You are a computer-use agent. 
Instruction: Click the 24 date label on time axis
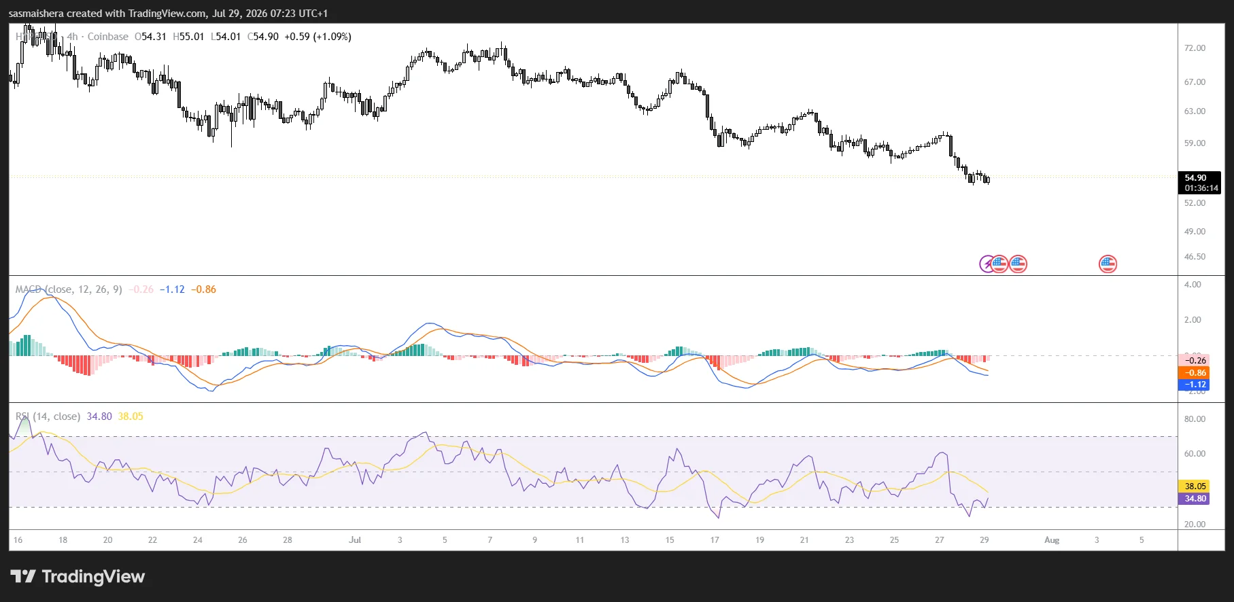coord(198,540)
